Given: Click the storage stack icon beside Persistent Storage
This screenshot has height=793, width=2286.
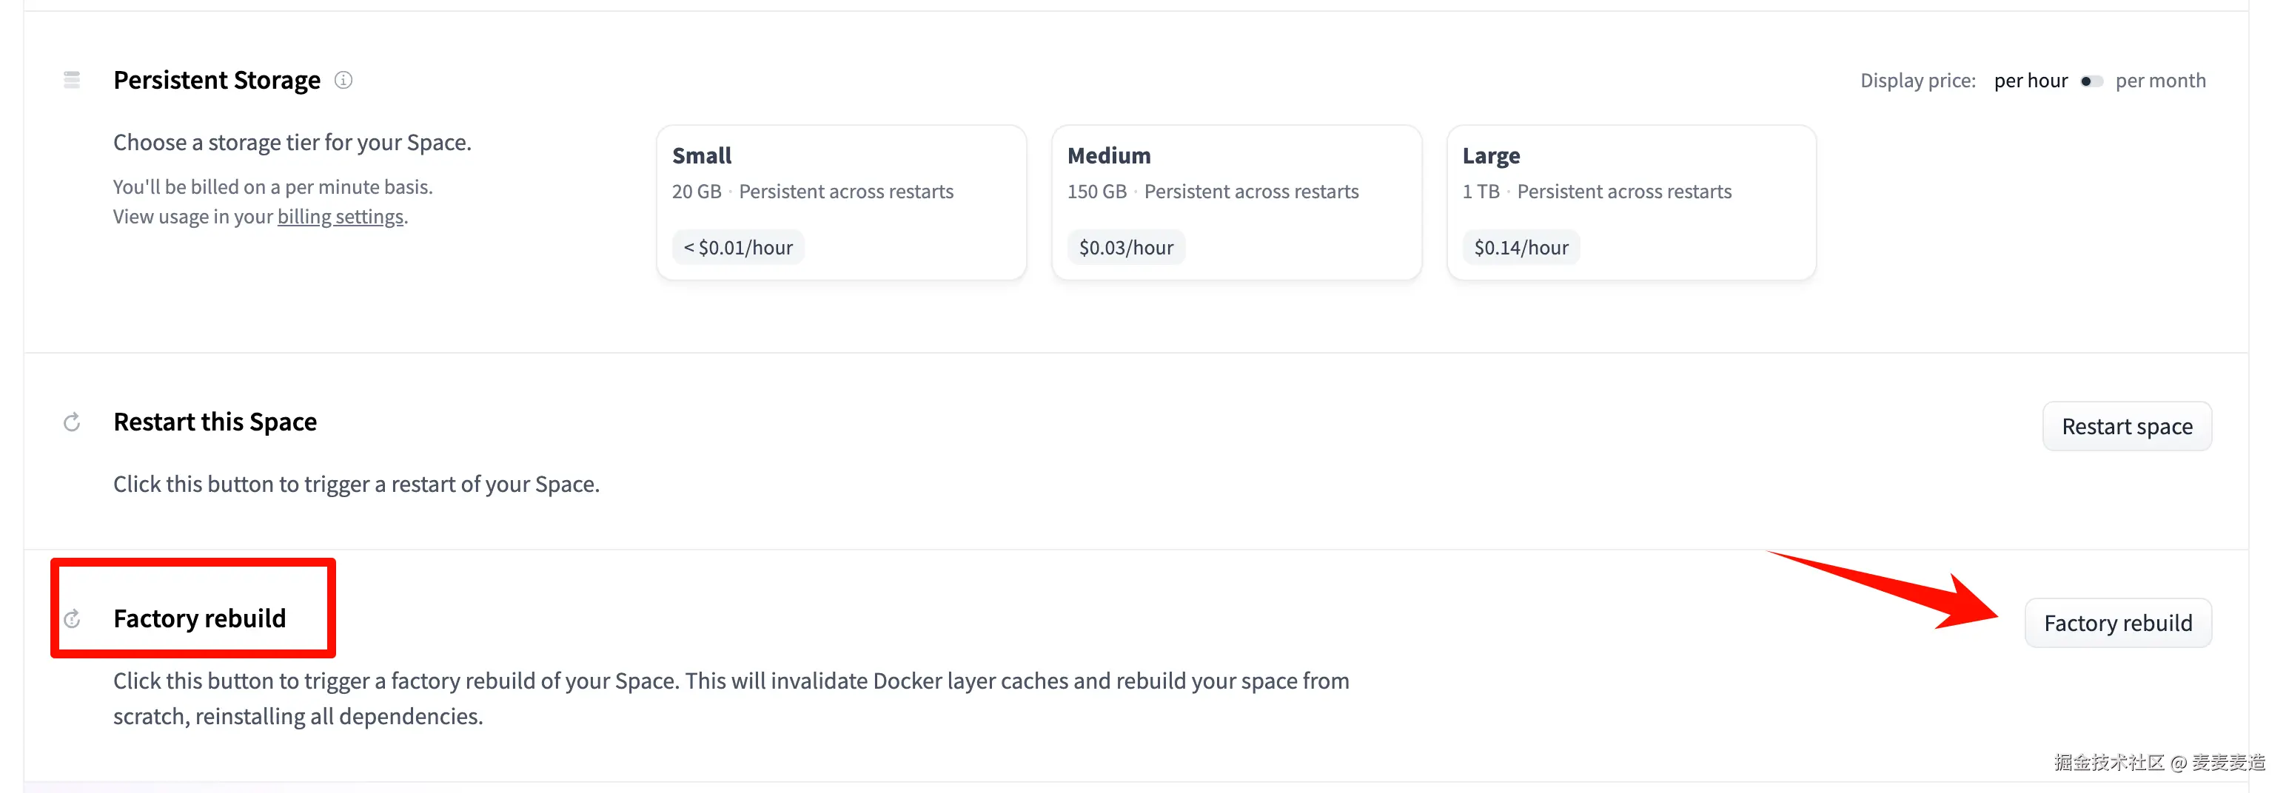Looking at the screenshot, I should (x=72, y=81).
